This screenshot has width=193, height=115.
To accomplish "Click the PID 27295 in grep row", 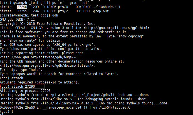I will coord(22,11).
